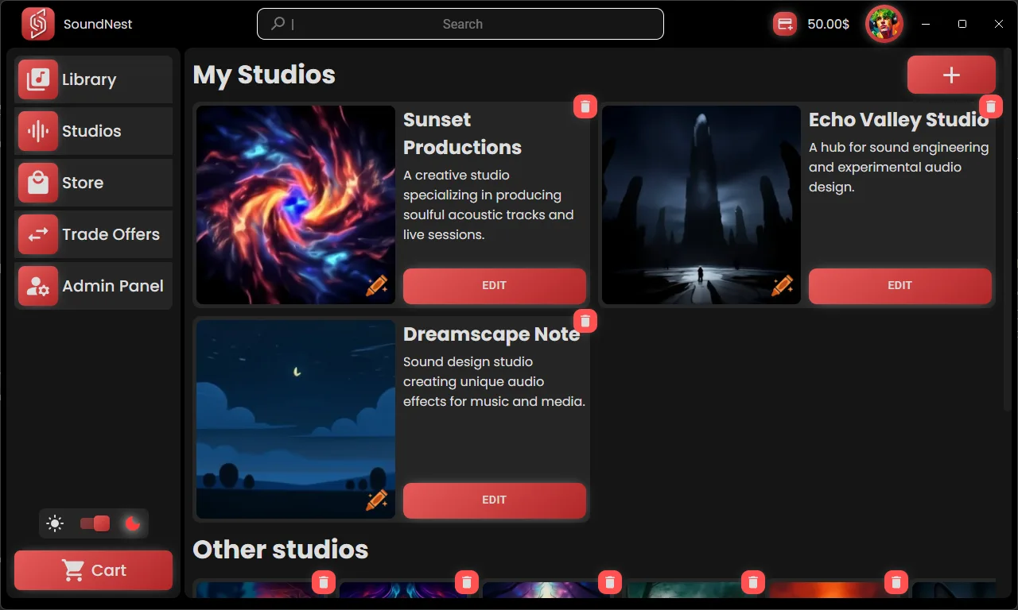Add a new studio with plus button

(951, 75)
